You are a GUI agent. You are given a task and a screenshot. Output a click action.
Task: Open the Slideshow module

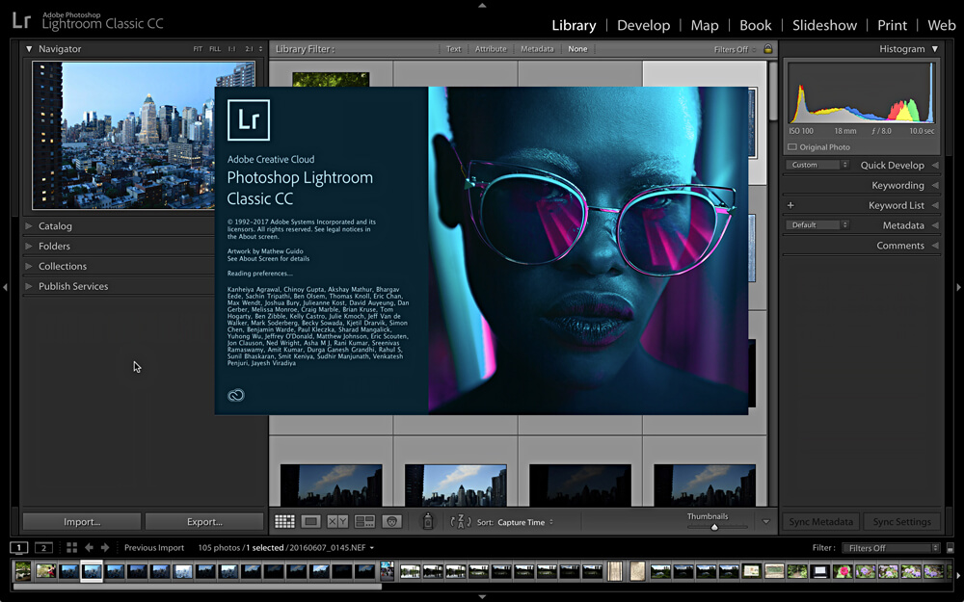(x=824, y=25)
